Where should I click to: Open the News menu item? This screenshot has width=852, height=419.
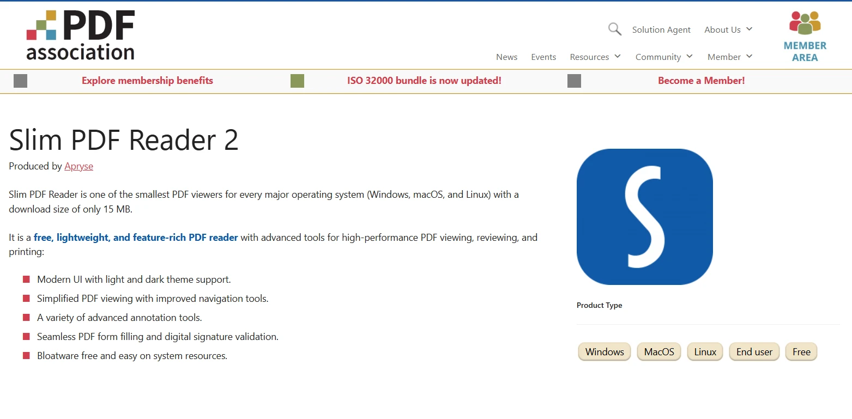click(x=506, y=57)
